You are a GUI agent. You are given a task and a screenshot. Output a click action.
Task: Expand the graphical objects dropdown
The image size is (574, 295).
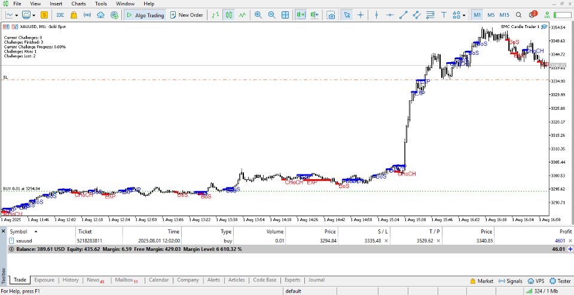coord(465,15)
